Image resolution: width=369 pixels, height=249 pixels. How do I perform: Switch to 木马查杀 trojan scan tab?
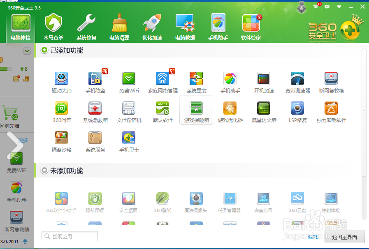tap(53, 27)
